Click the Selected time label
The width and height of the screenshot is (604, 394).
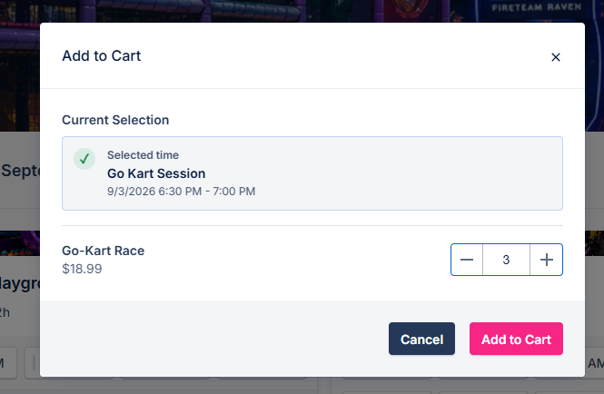tap(143, 155)
